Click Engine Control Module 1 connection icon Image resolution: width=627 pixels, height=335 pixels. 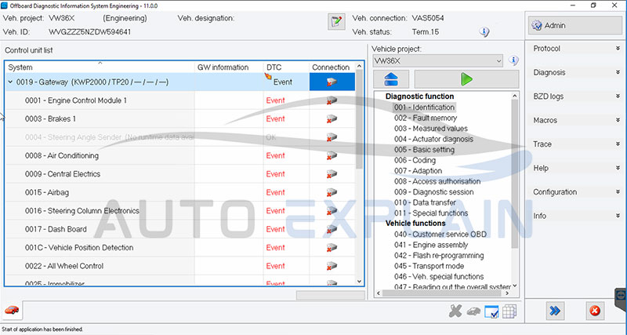pyautogui.click(x=332, y=100)
